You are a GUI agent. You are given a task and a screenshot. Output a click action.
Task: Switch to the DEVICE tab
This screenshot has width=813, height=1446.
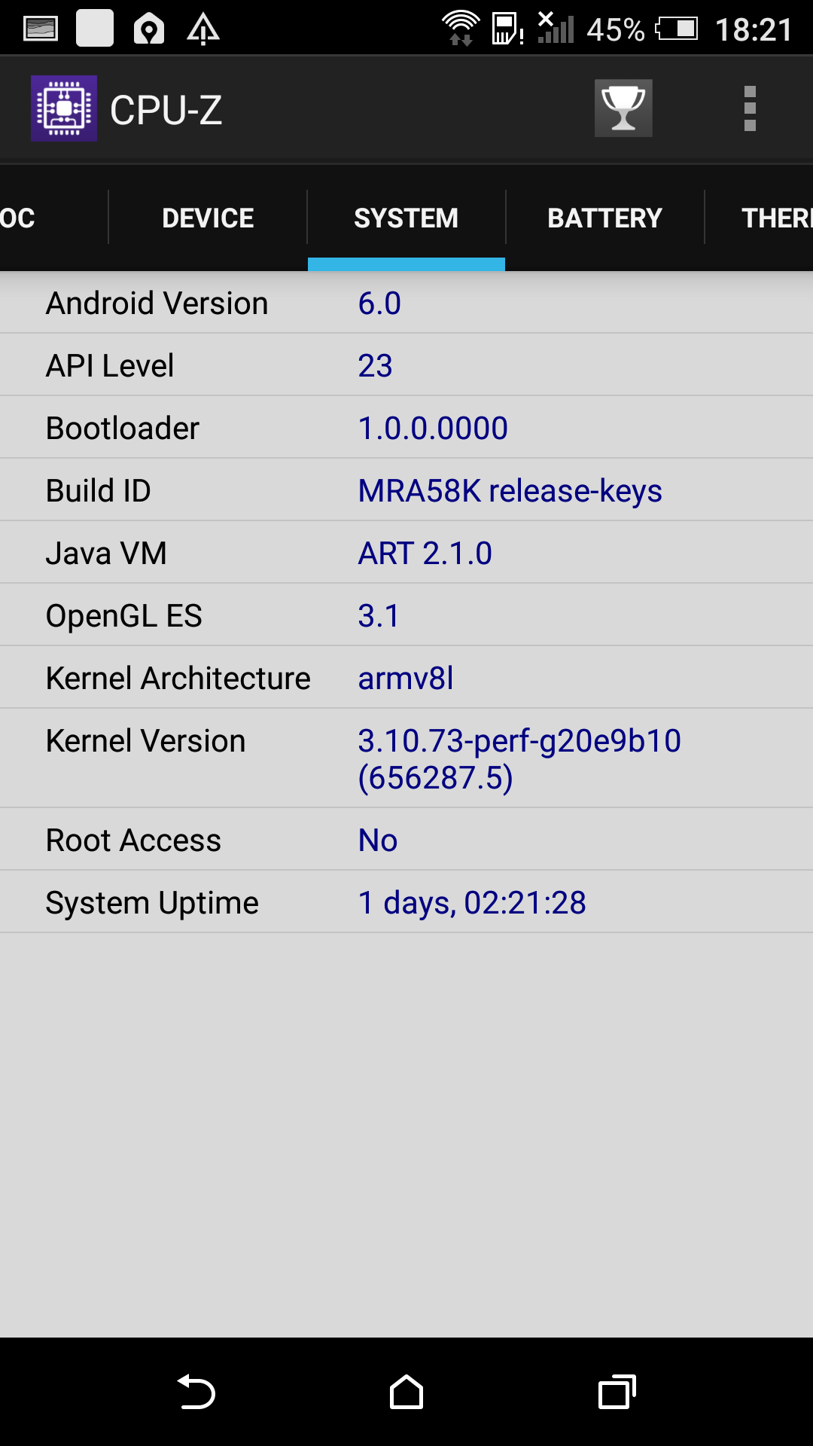pyautogui.click(x=208, y=218)
